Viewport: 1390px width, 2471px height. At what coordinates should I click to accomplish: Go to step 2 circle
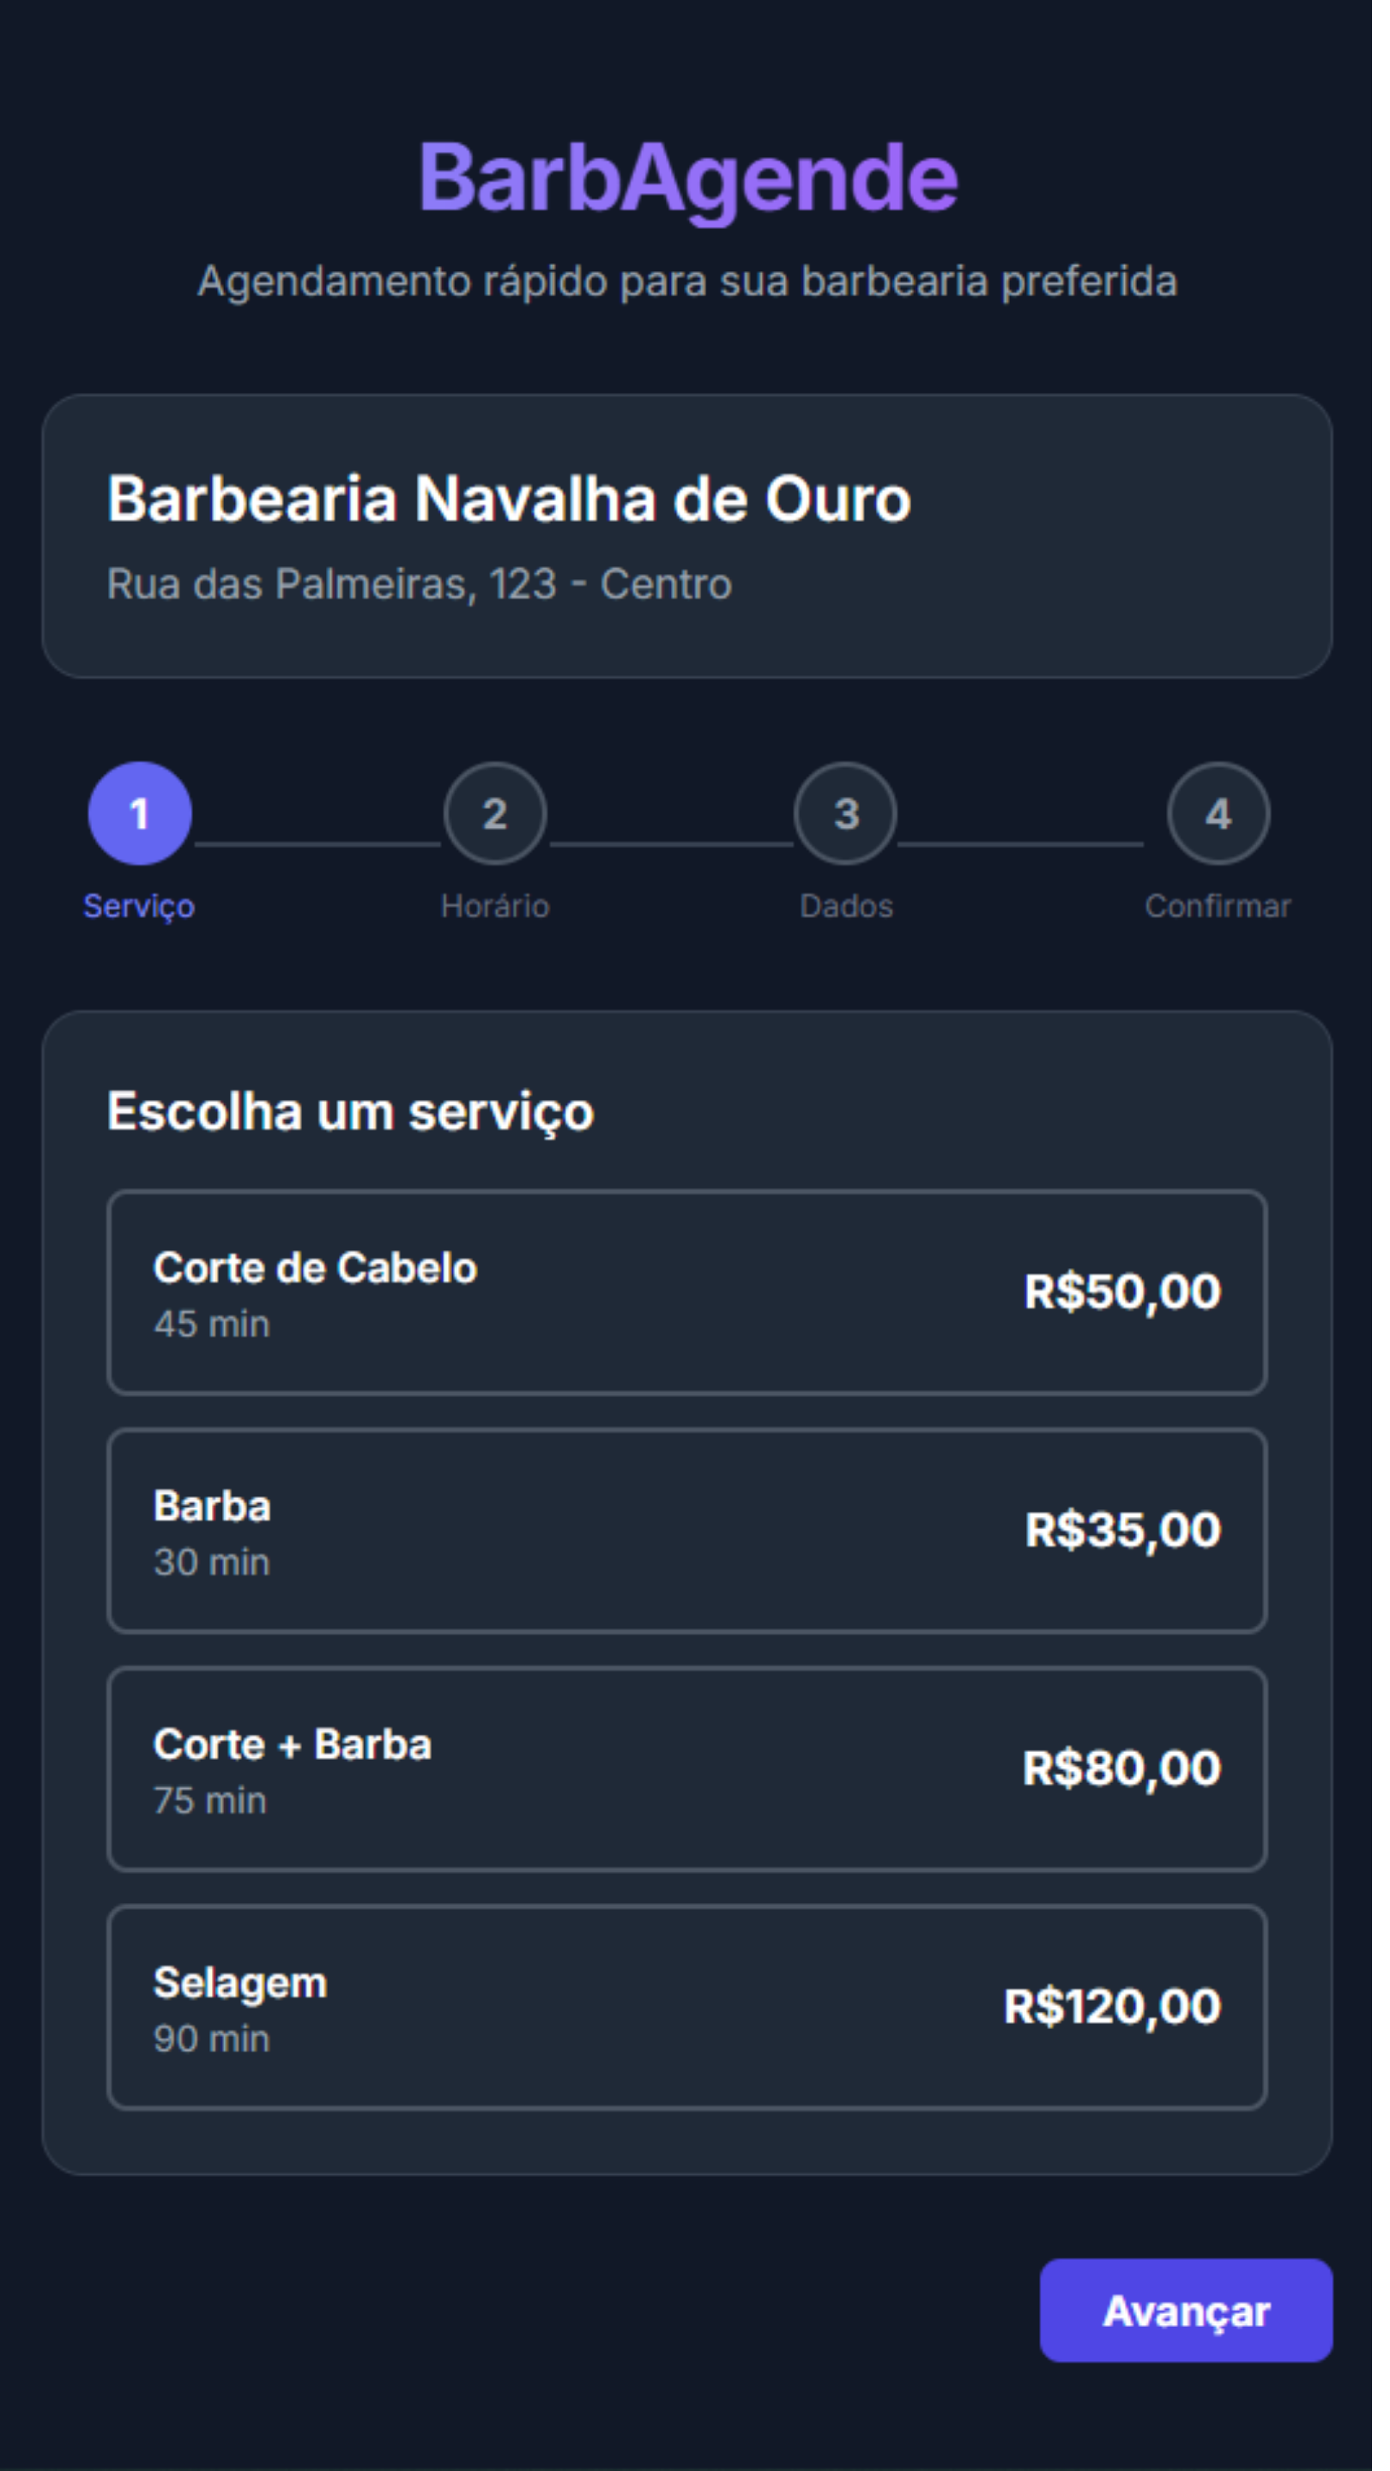click(495, 813)
